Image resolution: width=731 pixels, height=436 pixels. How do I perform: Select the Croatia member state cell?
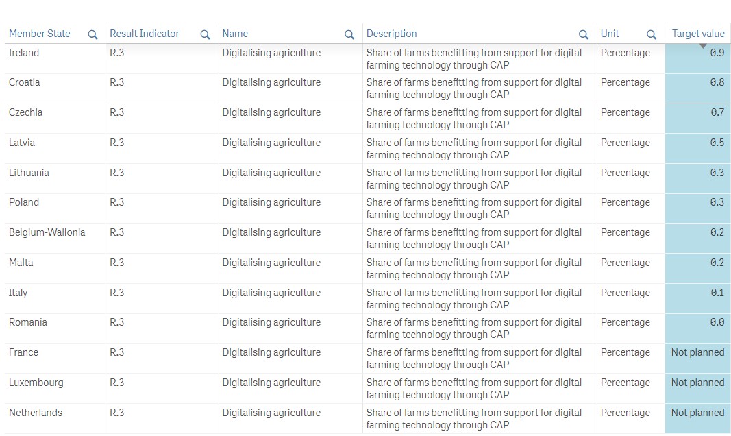click(25, 82)
